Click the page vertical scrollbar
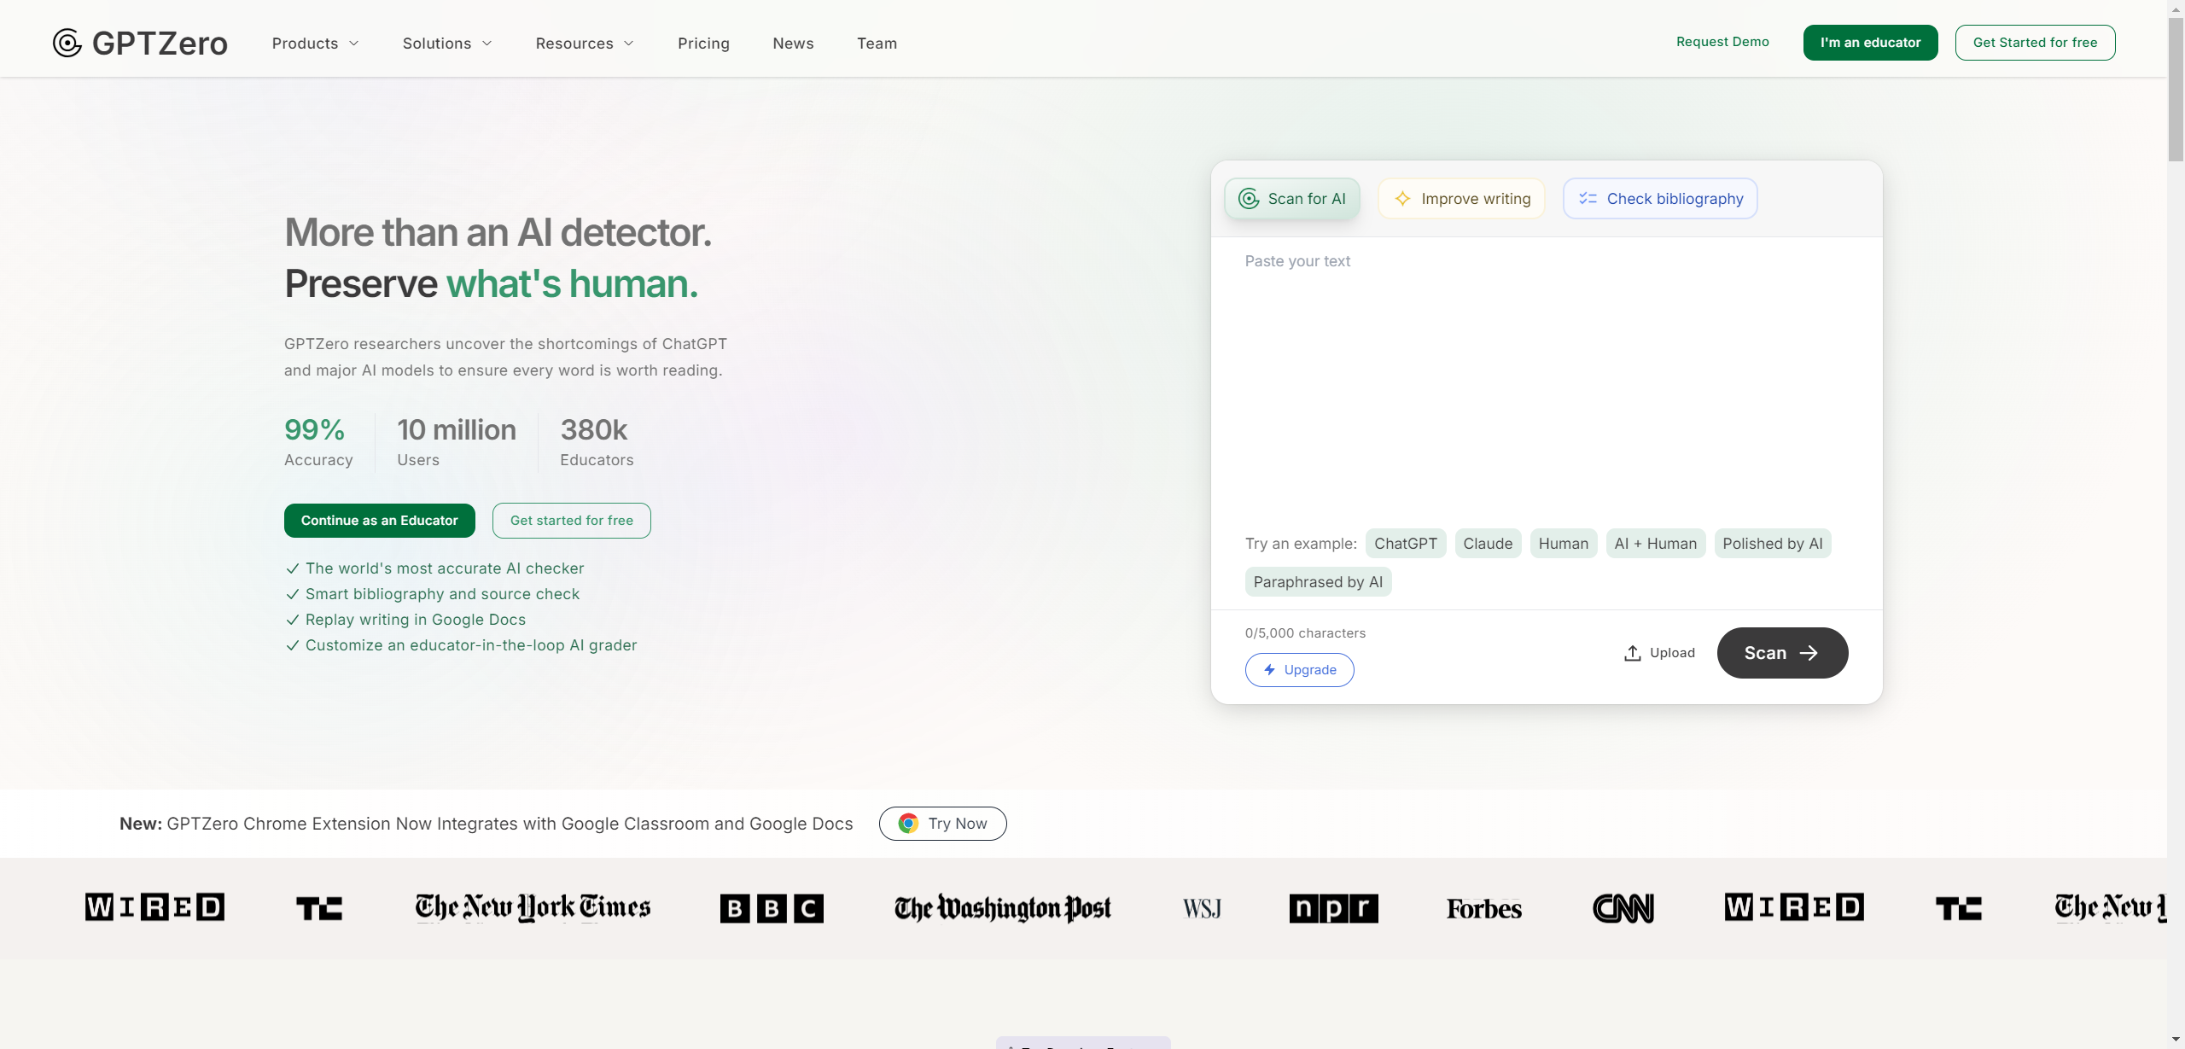The width and height of the screenshot is (2185, 1049). [2176, 90]
